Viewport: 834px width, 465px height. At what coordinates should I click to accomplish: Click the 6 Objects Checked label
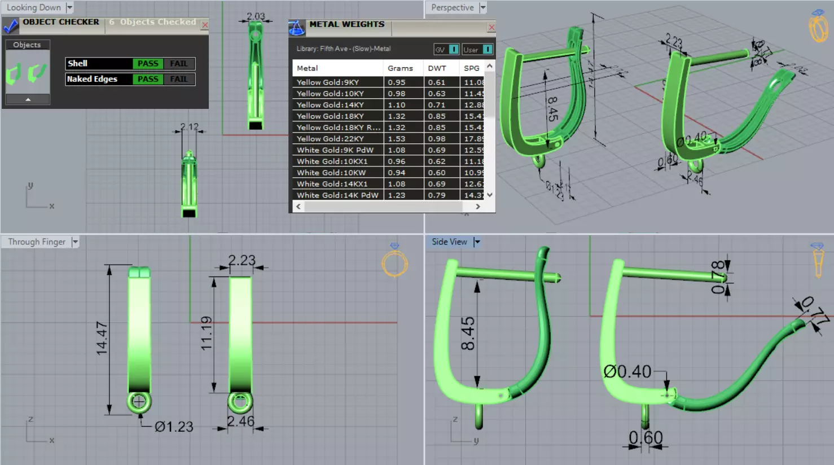152,22
